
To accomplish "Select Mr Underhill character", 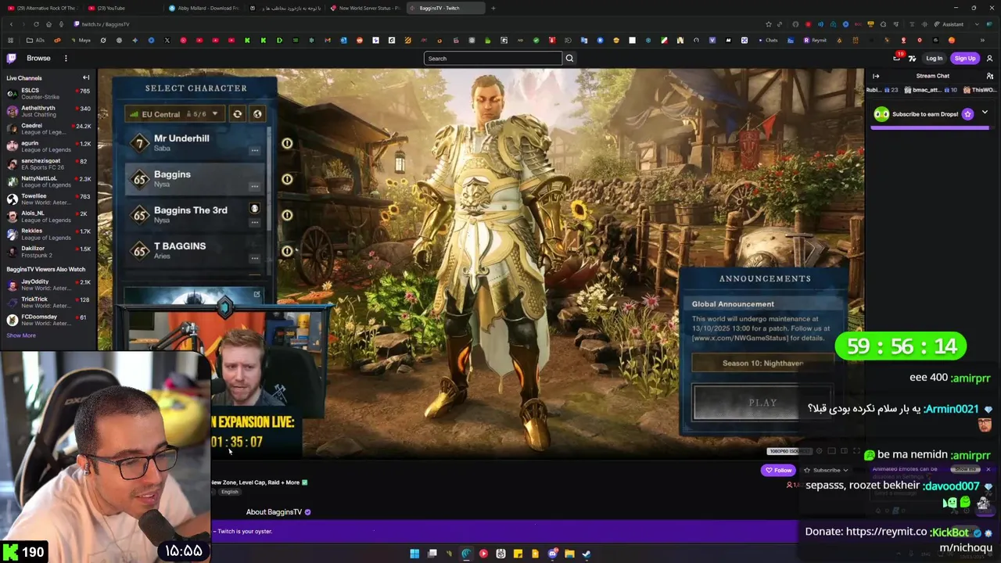I will (196, 142).
